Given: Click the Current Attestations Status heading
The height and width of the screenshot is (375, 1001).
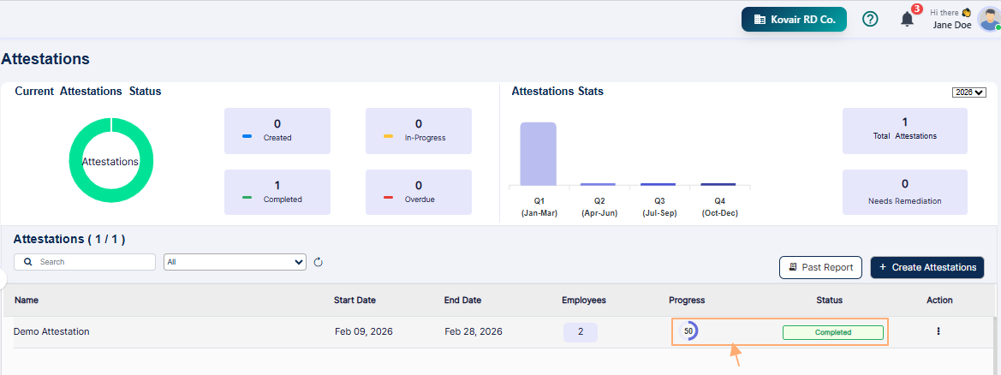Looking at the screenshot, I should coord(88,92).
